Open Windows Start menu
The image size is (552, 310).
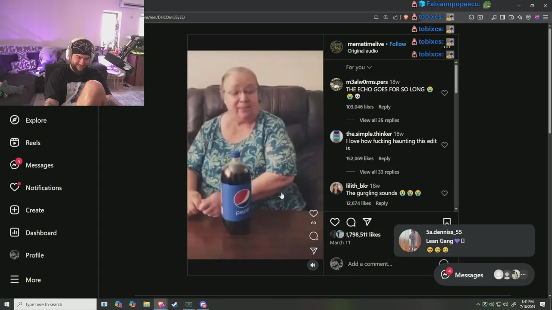tap(6, 304)
